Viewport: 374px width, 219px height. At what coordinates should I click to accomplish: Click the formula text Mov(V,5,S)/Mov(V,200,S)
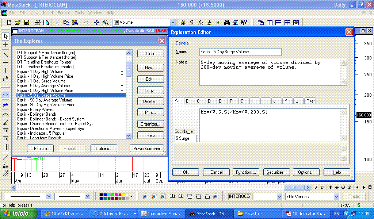coord(234,112)
